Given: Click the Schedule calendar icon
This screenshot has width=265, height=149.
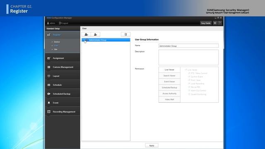Looking at the screenshot, I should (49, 85).
